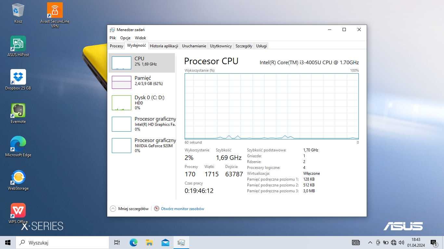Open the Szczegóły tab
Image resolution: width=444 pixels, height=249 pixels.
click(x=244, y=46)
